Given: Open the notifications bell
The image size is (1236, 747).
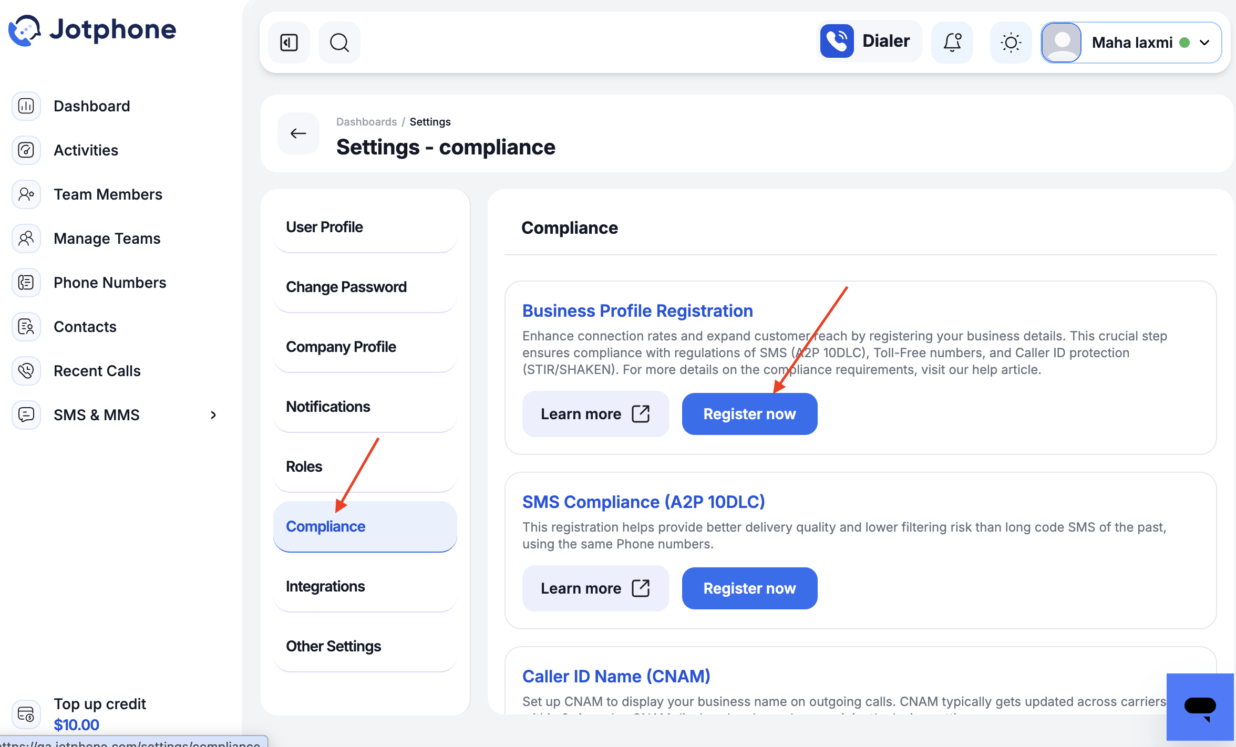Looking at the screenshot, I should click(x=952, y=43).
